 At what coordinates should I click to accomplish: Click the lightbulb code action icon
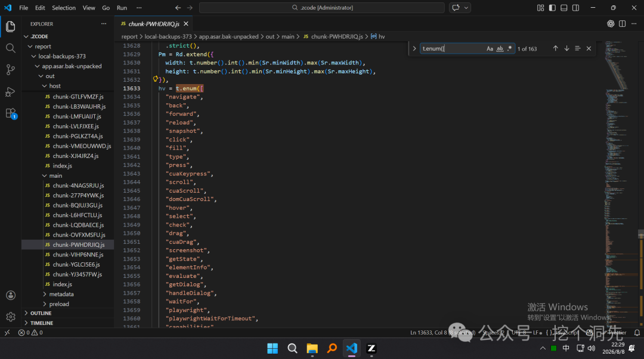click(156, 79)
